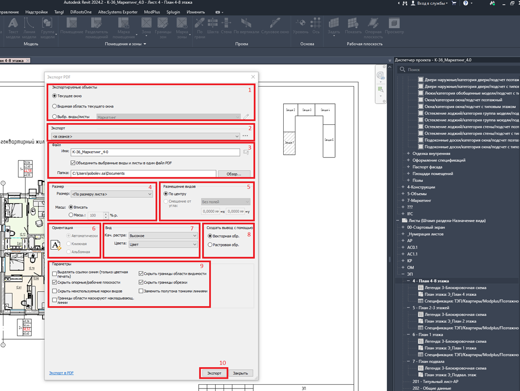Screen dimensions: 520x391
Task: Select the Room Separator tool
Action: (x=96, y=27)
